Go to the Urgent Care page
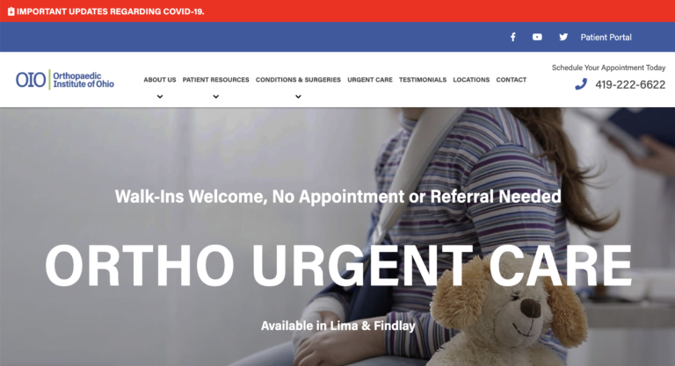Screen dimensions: 675x366 coord(370,80)
